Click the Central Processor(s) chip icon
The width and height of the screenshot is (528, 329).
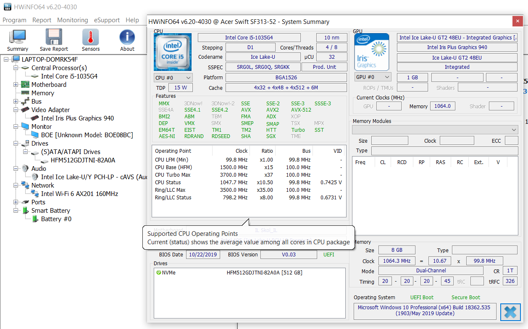click(x=26, y=68)
